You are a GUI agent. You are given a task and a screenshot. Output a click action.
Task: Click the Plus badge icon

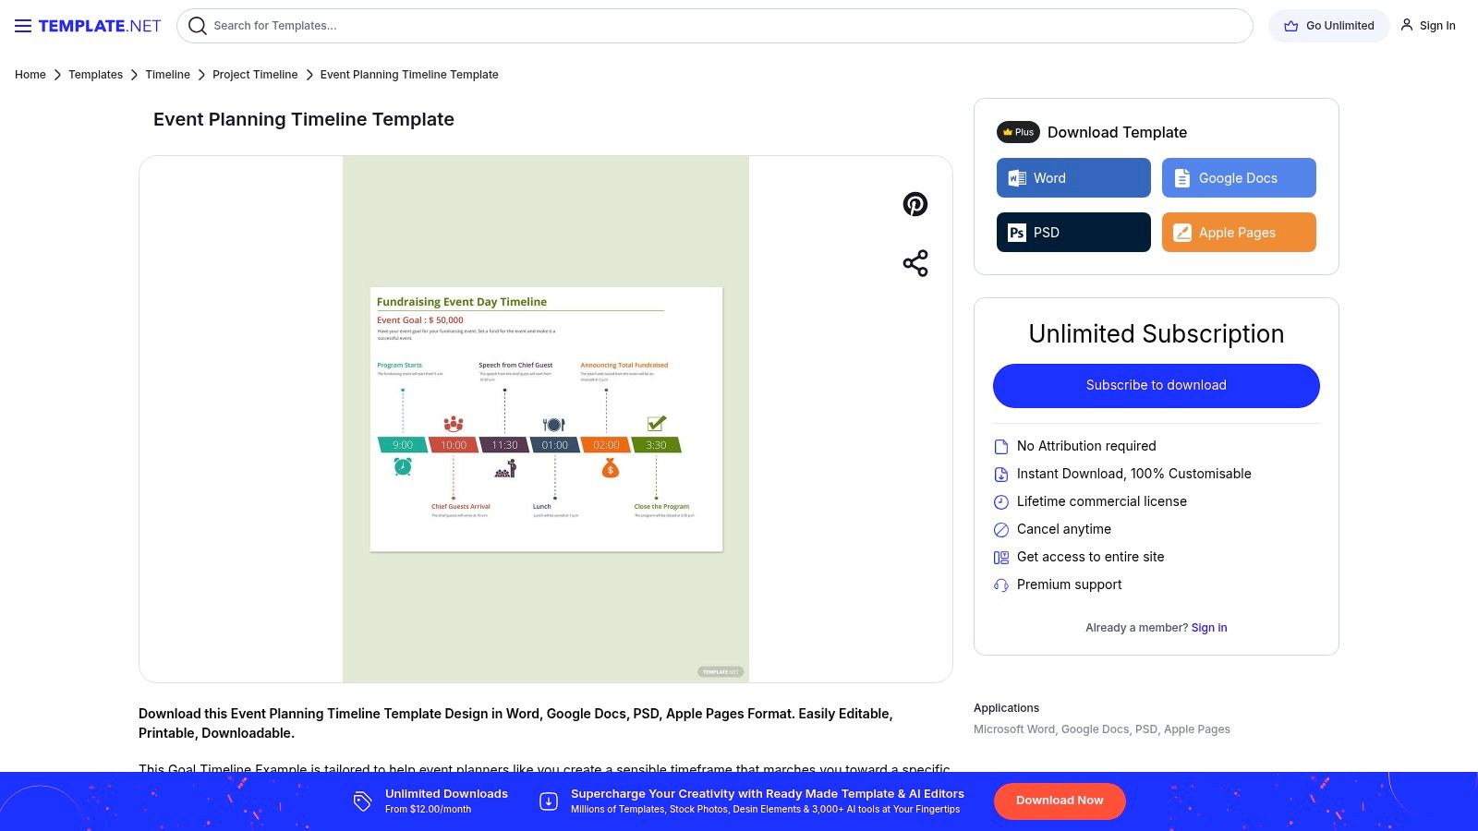click(1018, 132)
